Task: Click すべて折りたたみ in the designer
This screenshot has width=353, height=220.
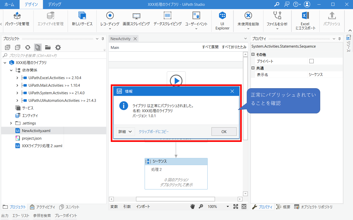Action: [234, 47]
